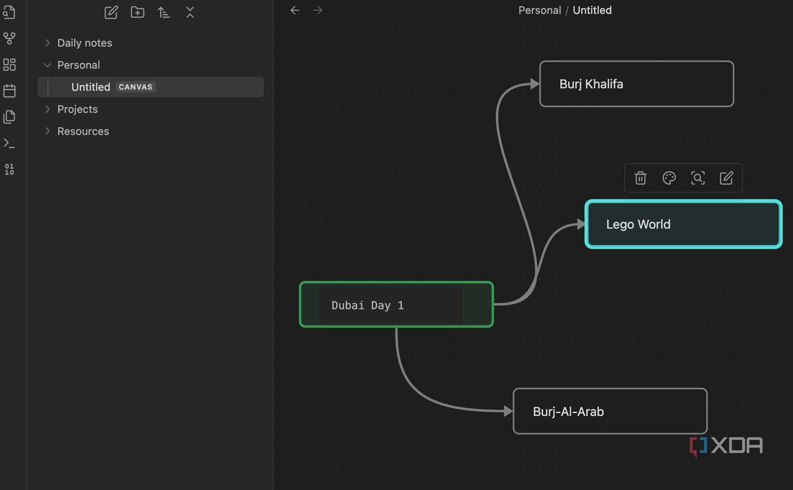Screen dimensions: 793x490
Task: Change the file sort order
Action: 163,12
